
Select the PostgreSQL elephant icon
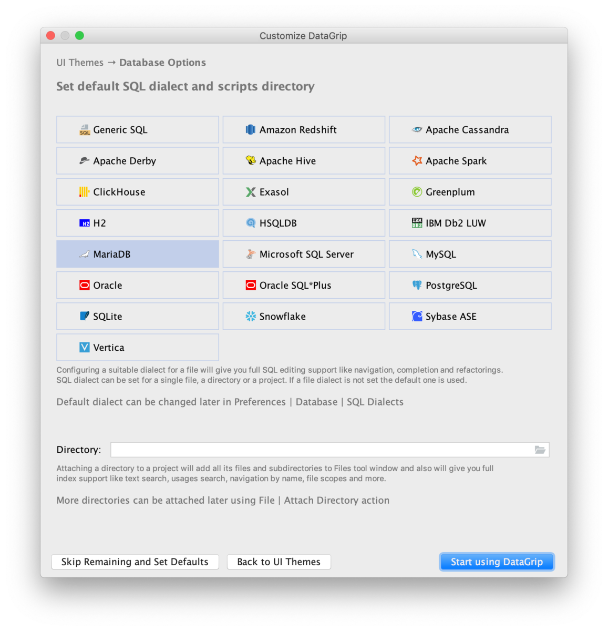tap(417, 285)
